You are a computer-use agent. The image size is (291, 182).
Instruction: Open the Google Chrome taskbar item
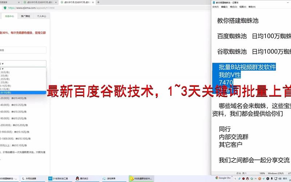[x=223, y=178]
